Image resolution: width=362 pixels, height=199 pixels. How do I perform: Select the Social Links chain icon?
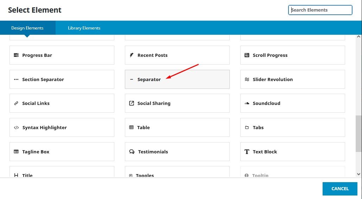(16, 104)
